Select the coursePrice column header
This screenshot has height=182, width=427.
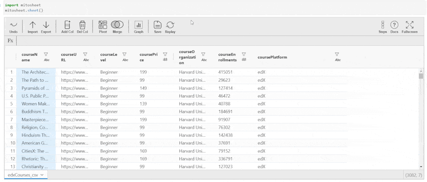click(148, 57)
